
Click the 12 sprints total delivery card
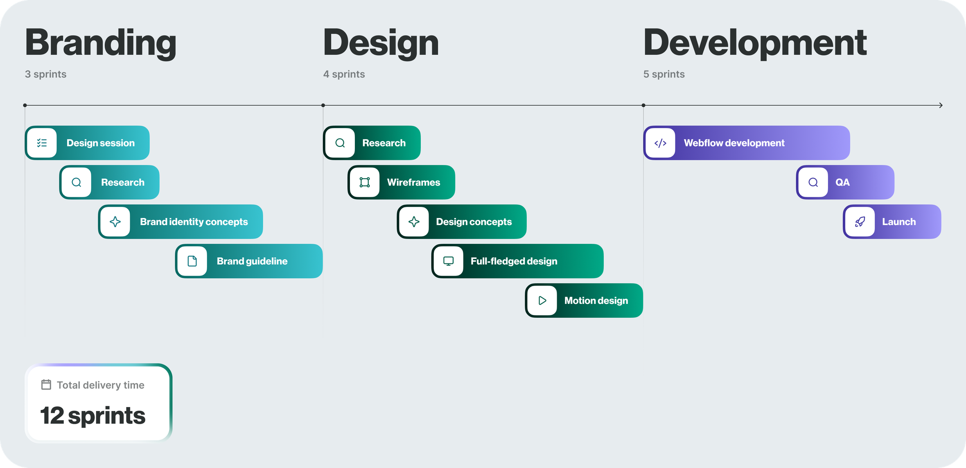click(x=98, y=403)
